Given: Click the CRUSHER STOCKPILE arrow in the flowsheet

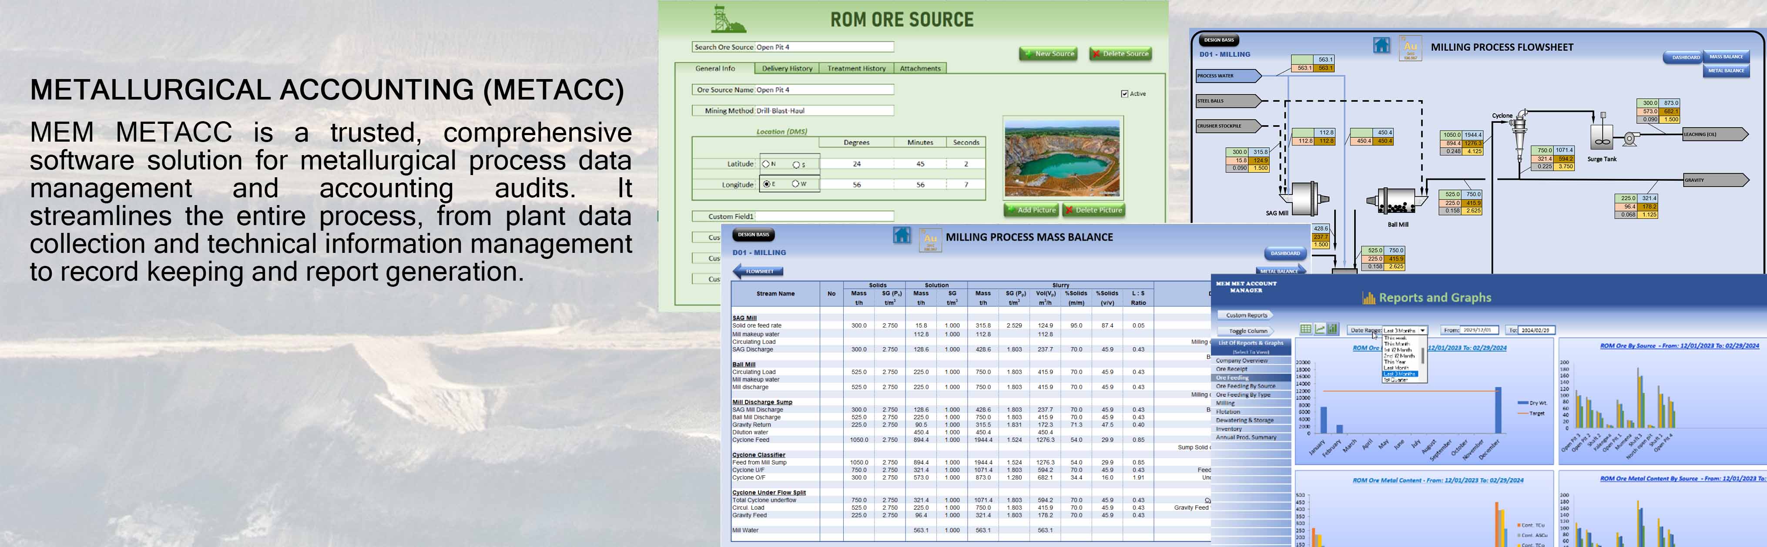Looking at the screenshot, I should pos(1229,127).
